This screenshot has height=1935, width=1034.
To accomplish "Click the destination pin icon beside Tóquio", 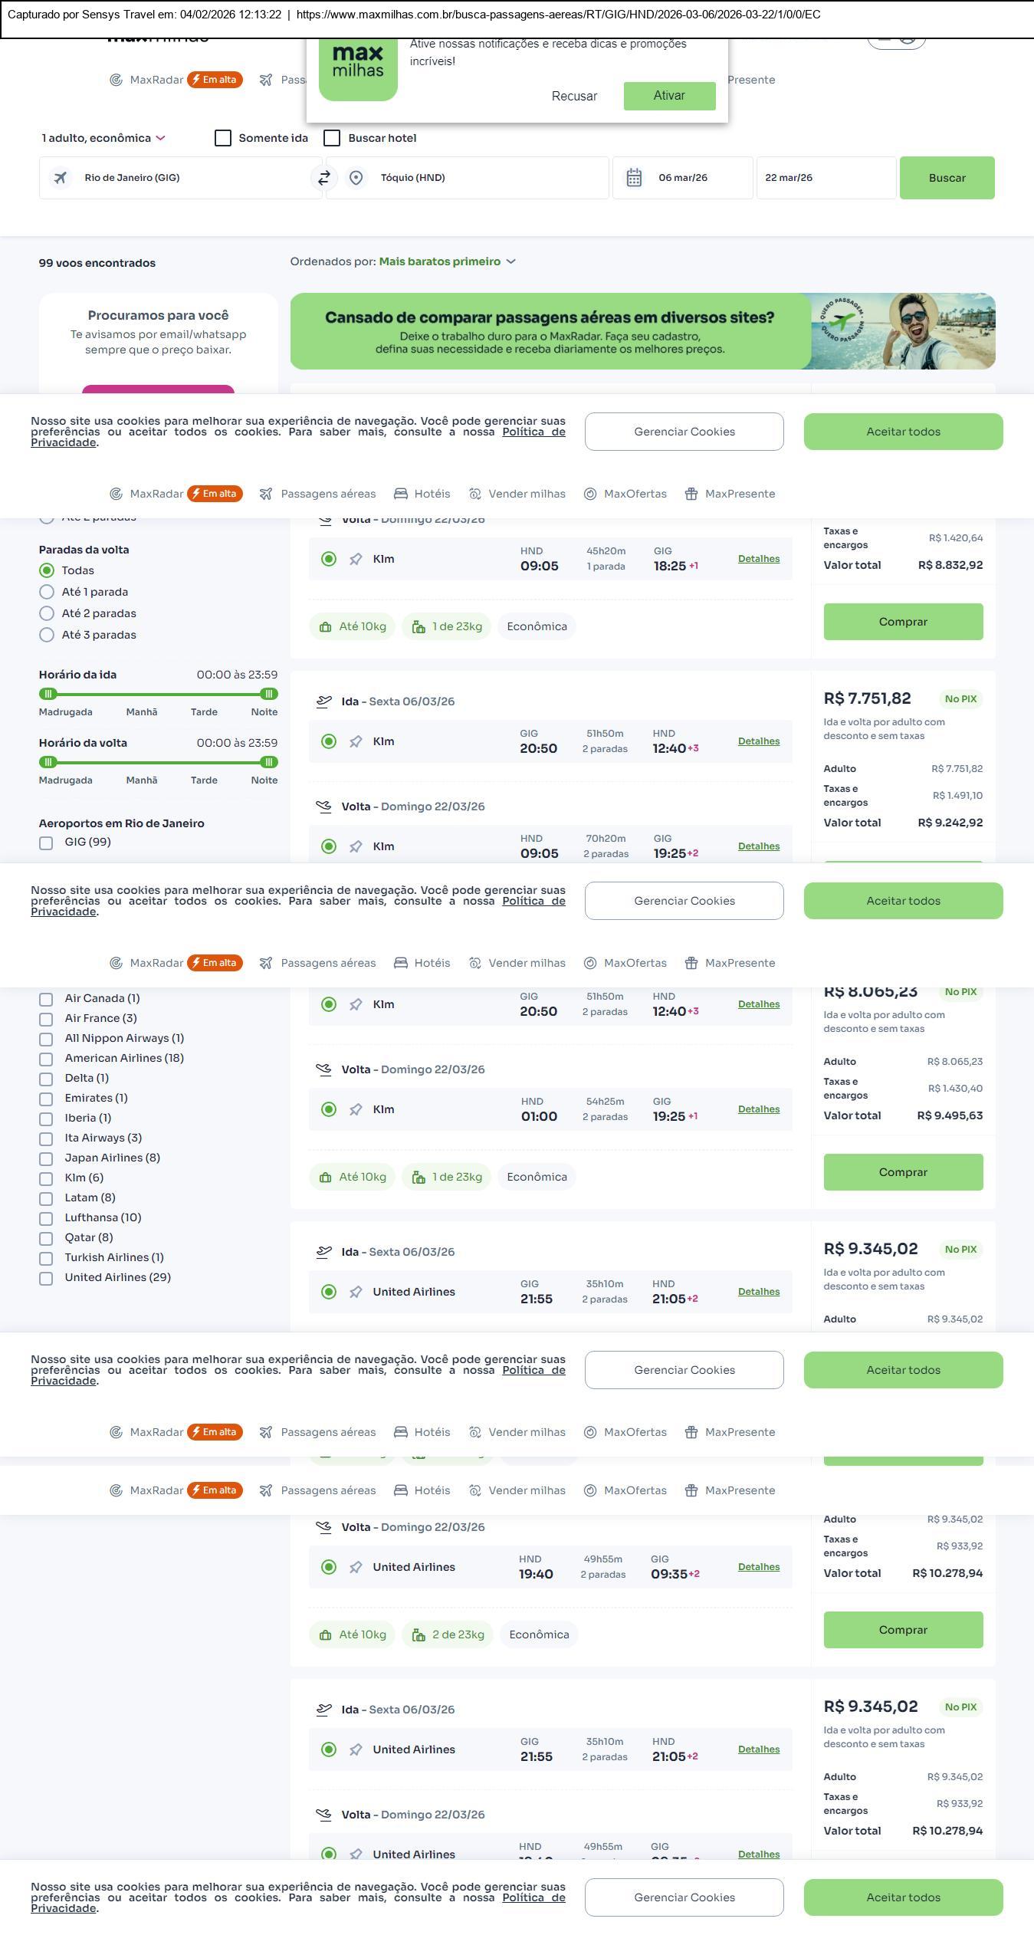I will (x=356, y=178).
